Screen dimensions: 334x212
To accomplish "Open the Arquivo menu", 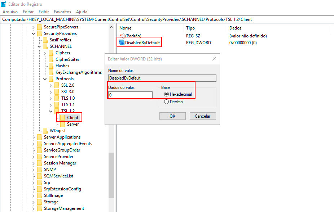I will click(10, 12).
